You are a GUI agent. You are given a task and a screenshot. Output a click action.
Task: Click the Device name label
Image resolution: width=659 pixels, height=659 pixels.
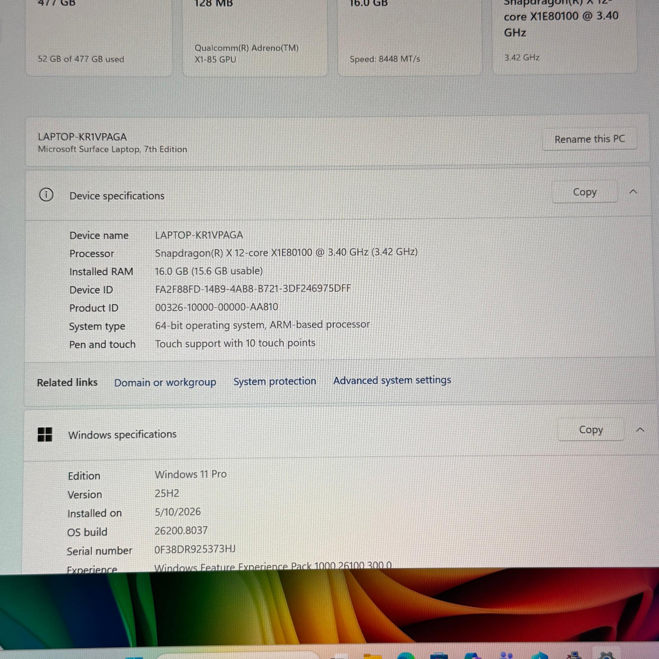pyautogui.click(x=99, y=235)
